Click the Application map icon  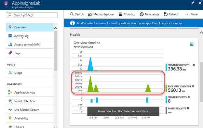10,92
